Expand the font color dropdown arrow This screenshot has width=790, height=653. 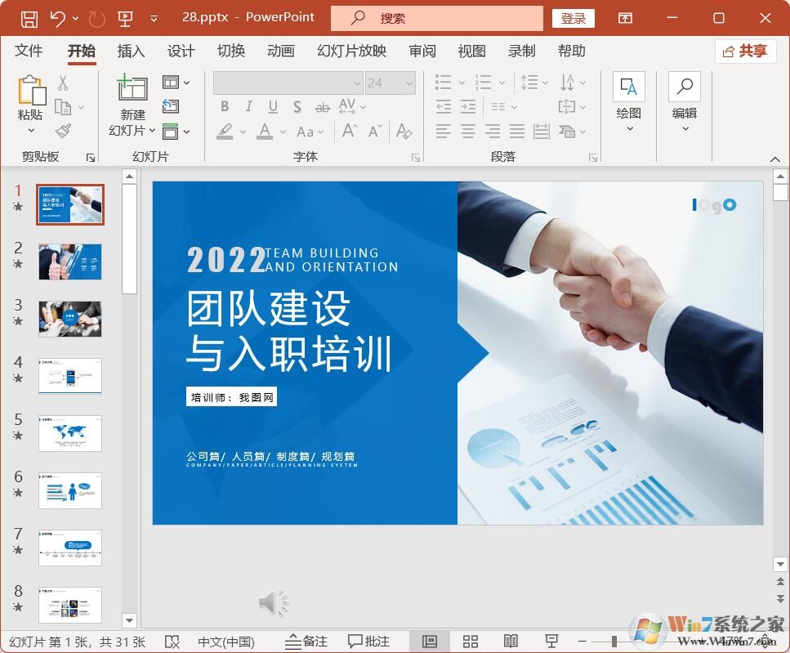tap(282, 132)
